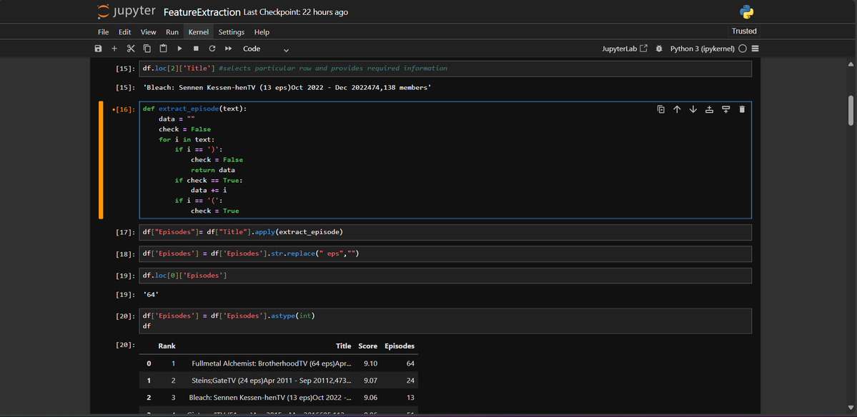Collapse cell 16 via orange bar
This screenshot has width=857, height=417.
point(101,160)
